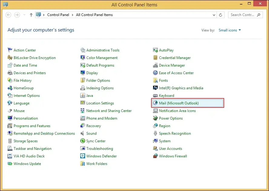Click the BitLocker Drive Encryption icon
The image size is (269, 191).
[10, 58]
